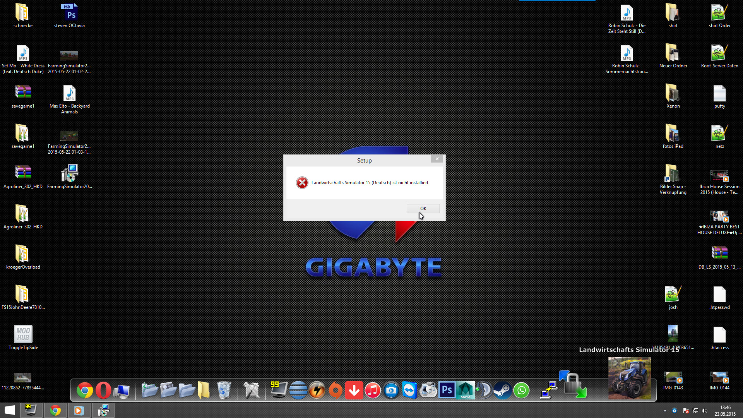Select the ToggleTipSide MOD HUB desktop icon
The height and width of the screenshot is (418, 743).
pyautogui.click(x=23, y=334)
